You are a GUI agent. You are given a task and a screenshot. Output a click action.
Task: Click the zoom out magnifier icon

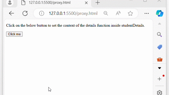tap(106, 13)
